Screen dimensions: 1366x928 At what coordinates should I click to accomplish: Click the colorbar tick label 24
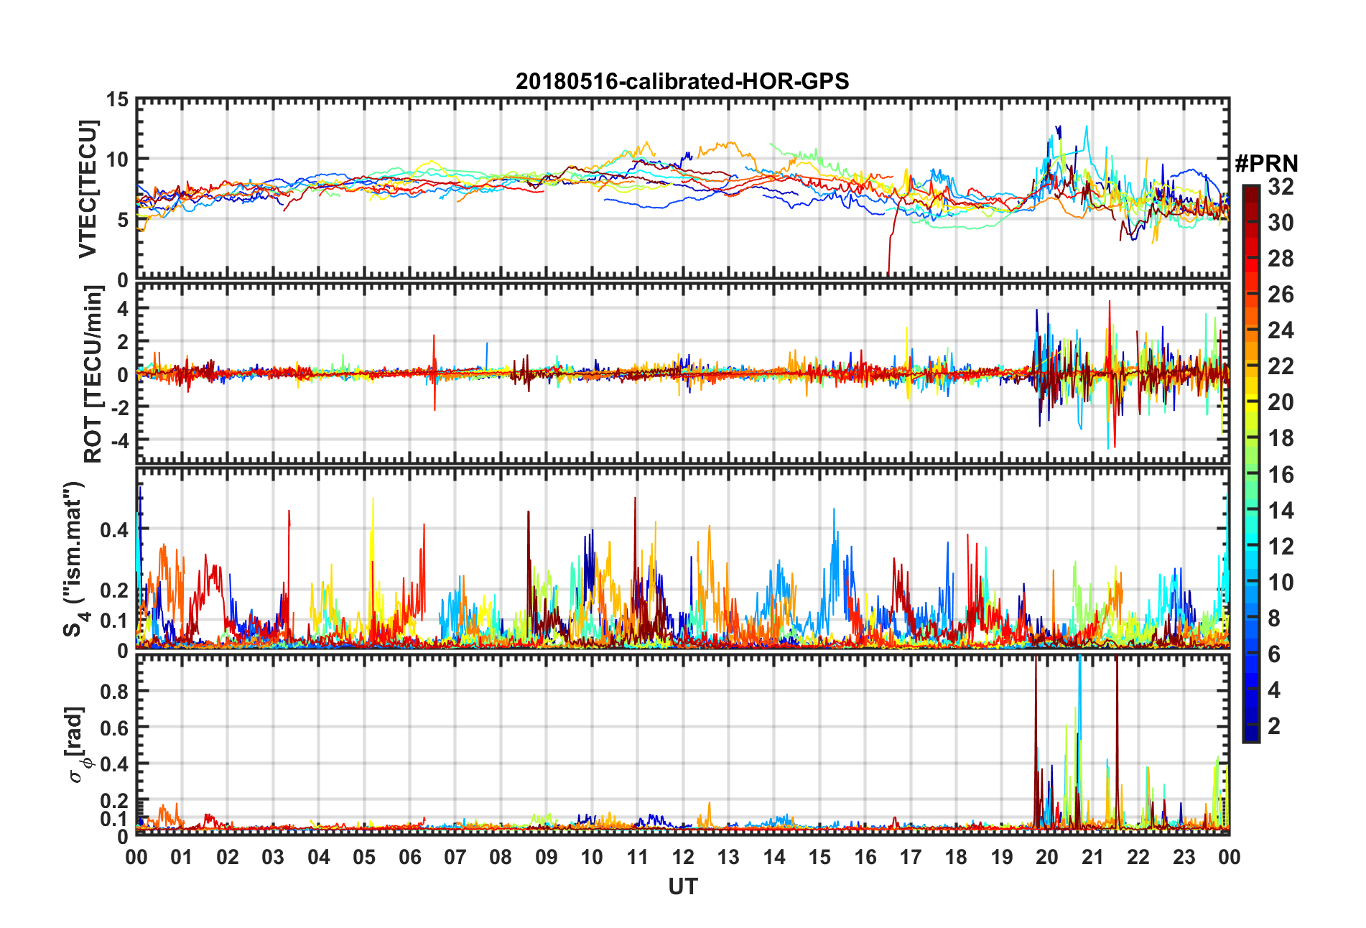click(x=1281, y=330)
